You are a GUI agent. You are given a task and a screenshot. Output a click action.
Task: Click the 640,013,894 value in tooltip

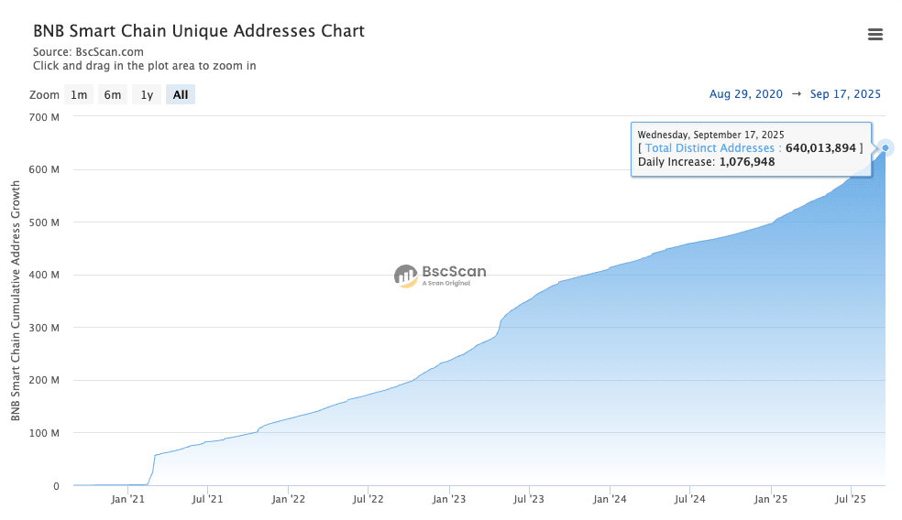click(x=820, y=148)
